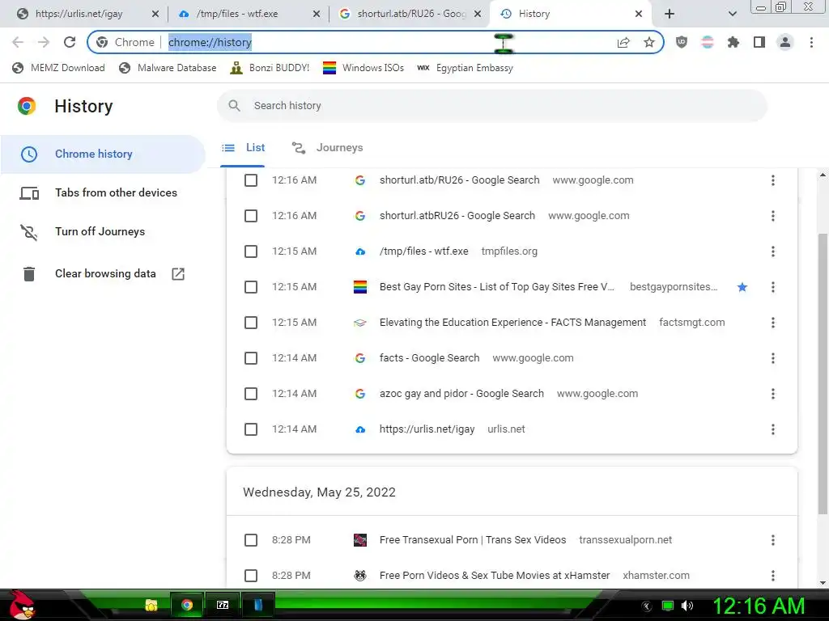829x621 pixels.
Task: Open the file explorer taskbar icon
Action: pos(151,605)
